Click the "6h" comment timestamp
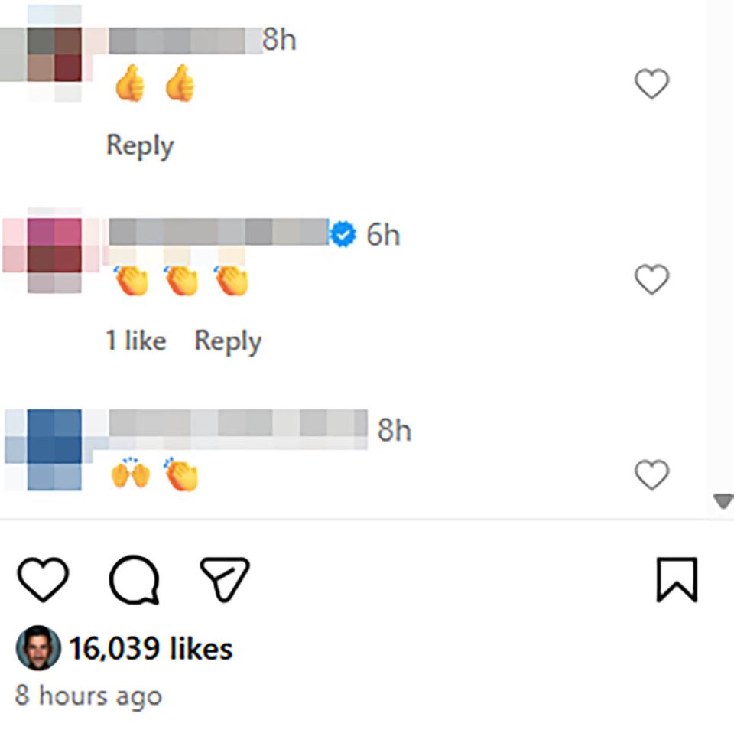The width and height of the screenshot is (734, 730). (x=383, y=235)
